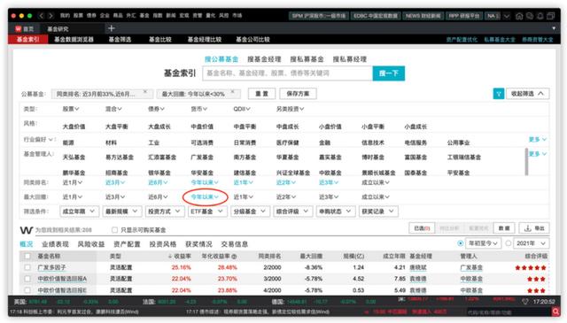Add a new tab with plus icon
This screenshot has width=567, height=323.
click(112, 28)
